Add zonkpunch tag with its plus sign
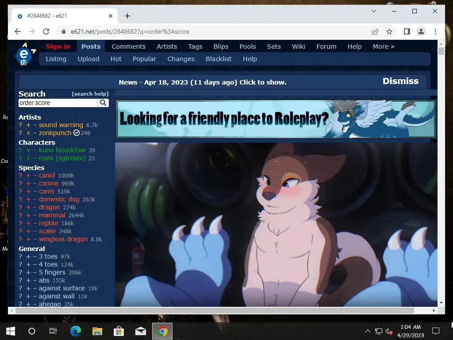The width and height of the screenshot is (453, 340). pos(28,133)
